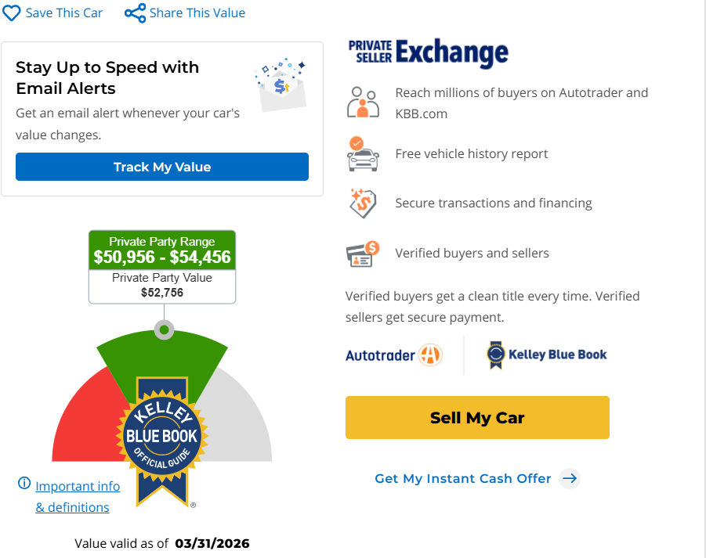Click the info circle icon
706x558 pixels.
24,484
